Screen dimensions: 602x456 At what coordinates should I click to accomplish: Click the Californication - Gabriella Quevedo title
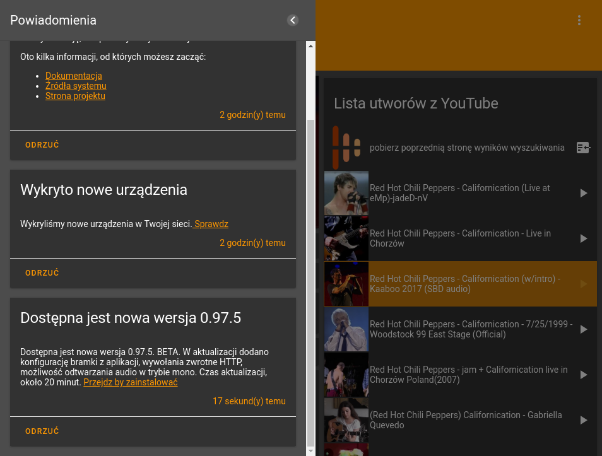point(466,420)
